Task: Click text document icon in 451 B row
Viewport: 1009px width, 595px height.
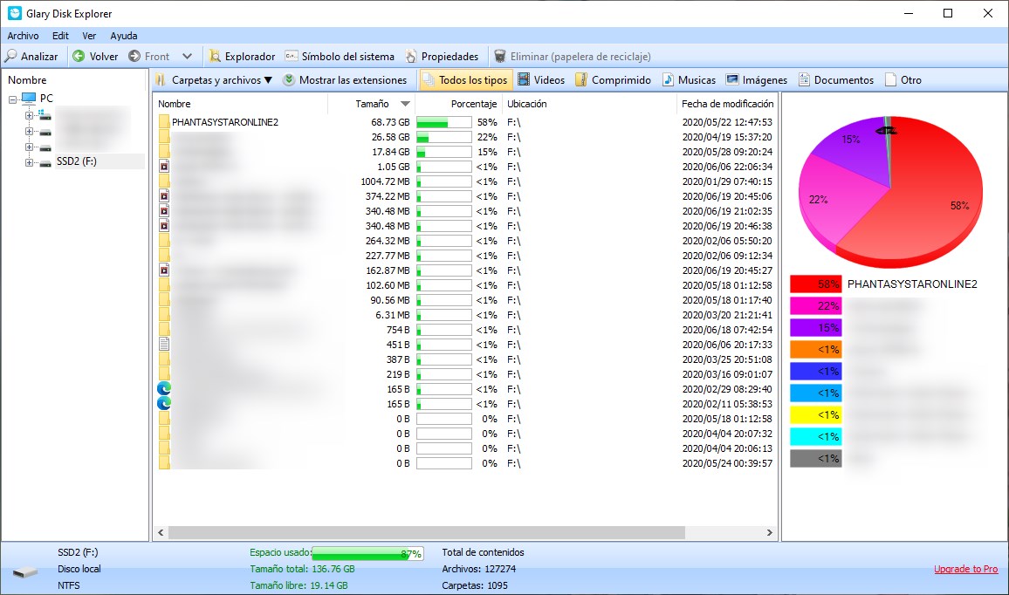Action: tap(164, 344)
